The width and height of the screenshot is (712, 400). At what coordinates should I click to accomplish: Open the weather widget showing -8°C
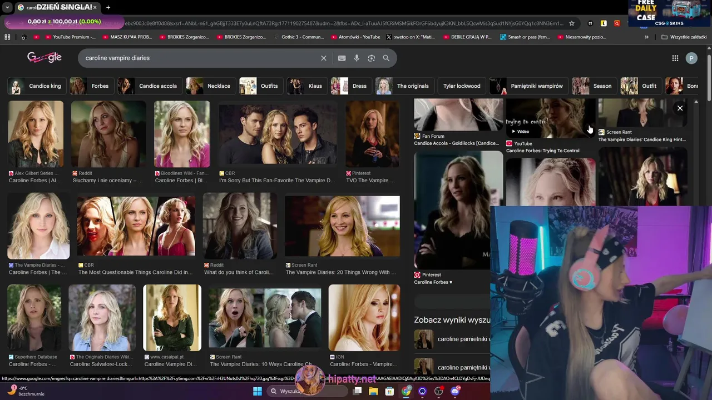coord(25,391)
